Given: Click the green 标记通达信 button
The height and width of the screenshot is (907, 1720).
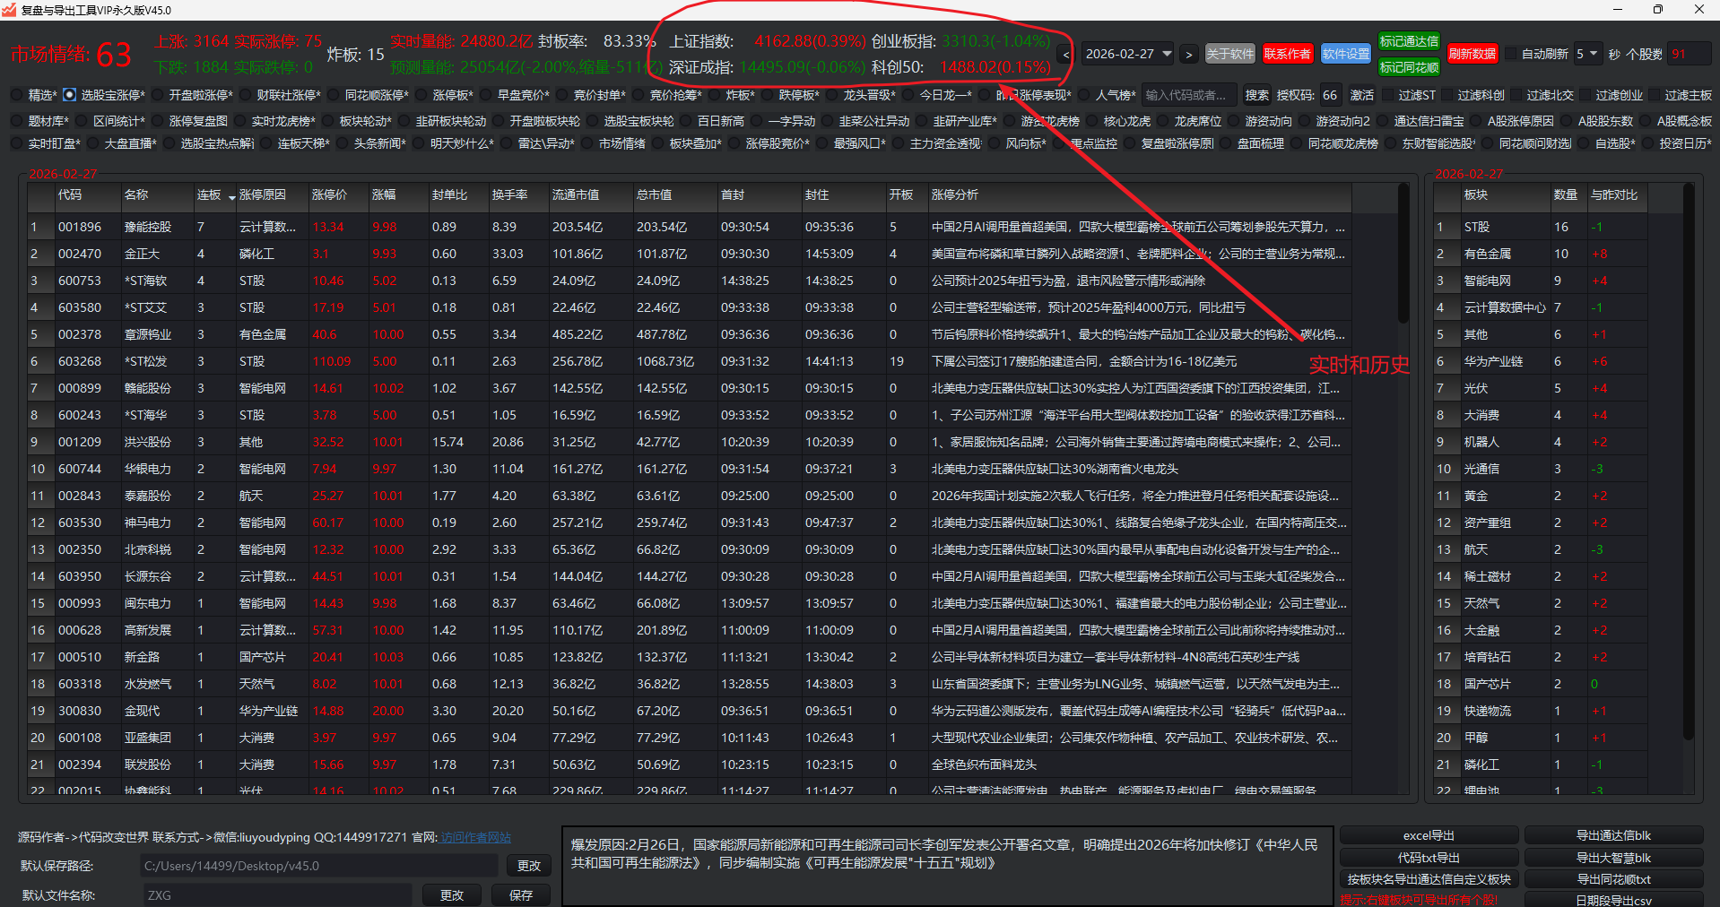Looking at the screenshot, I should (x=1408, y=41).
